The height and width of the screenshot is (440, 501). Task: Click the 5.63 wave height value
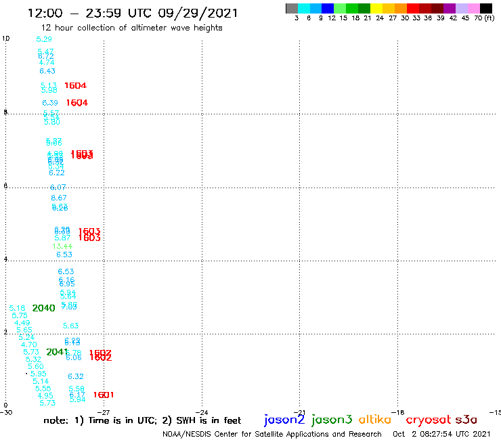[70, 326]
